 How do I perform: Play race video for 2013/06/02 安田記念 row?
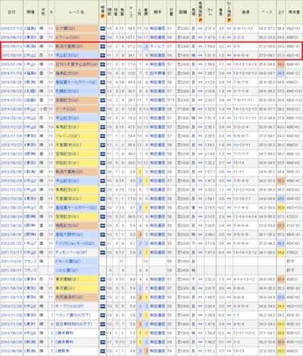click(102, 163)
